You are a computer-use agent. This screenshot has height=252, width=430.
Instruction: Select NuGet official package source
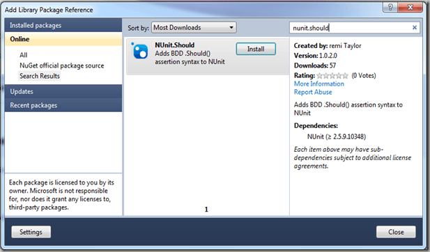point(62,65)
